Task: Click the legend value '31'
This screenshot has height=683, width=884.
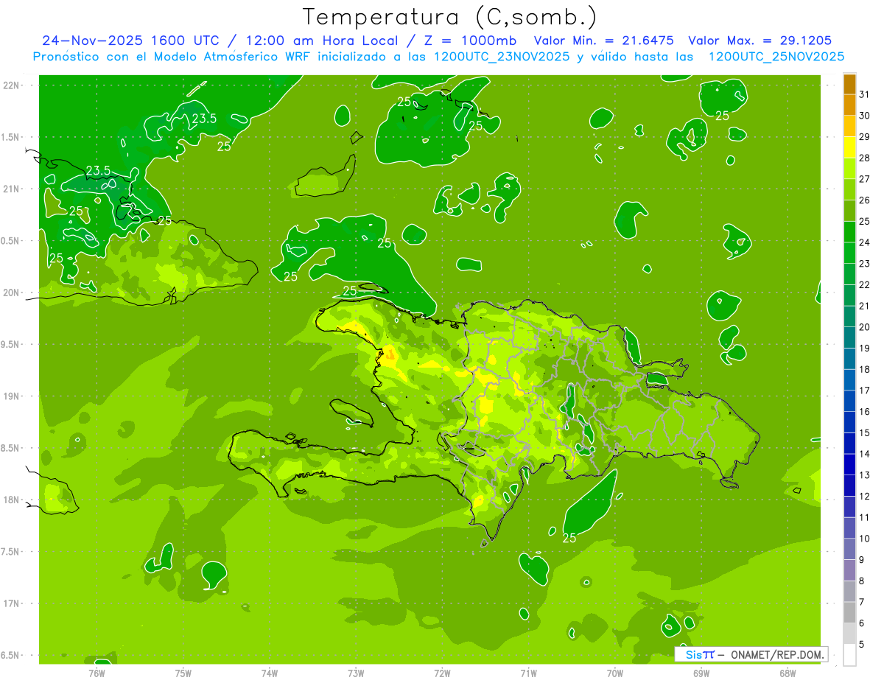Action: pos(865,94)
